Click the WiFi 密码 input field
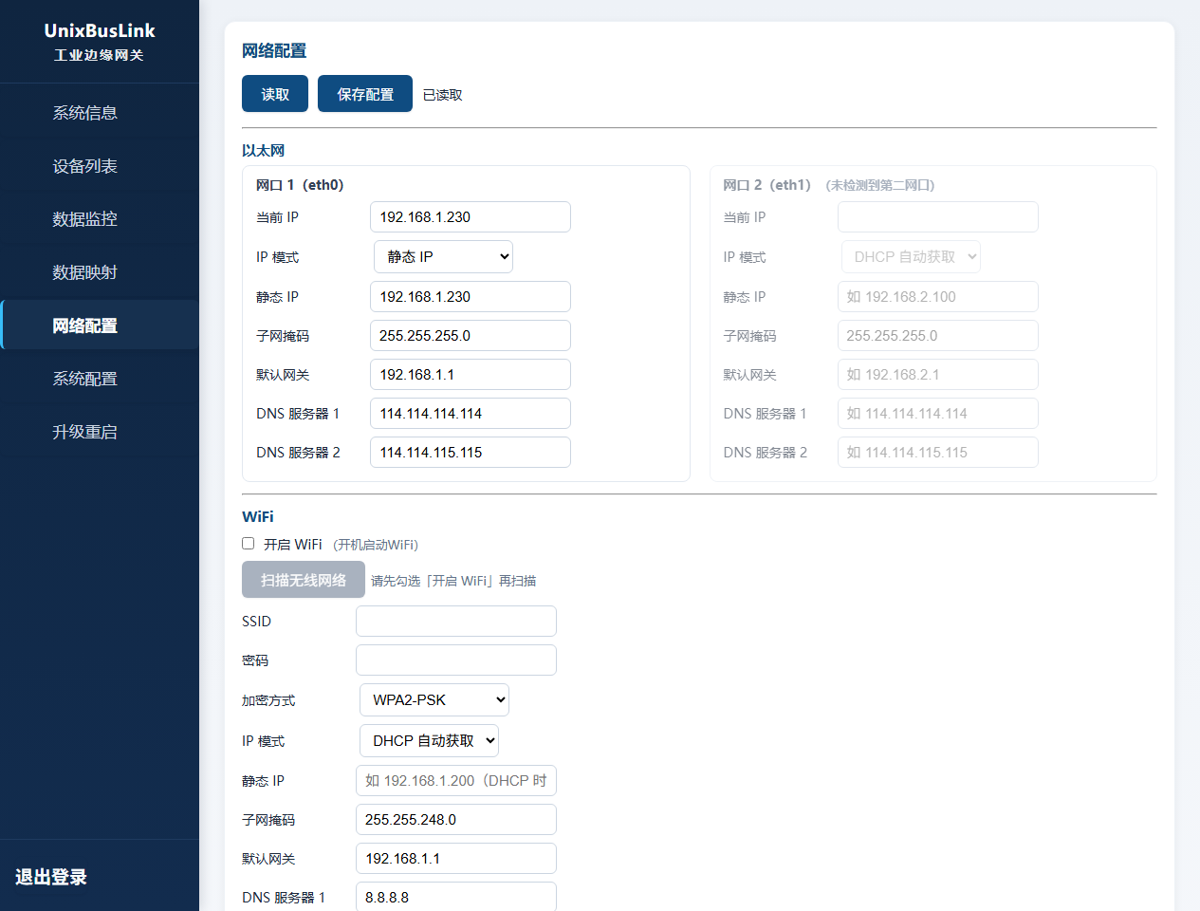 pyautogui.click(x=456, y=660)
